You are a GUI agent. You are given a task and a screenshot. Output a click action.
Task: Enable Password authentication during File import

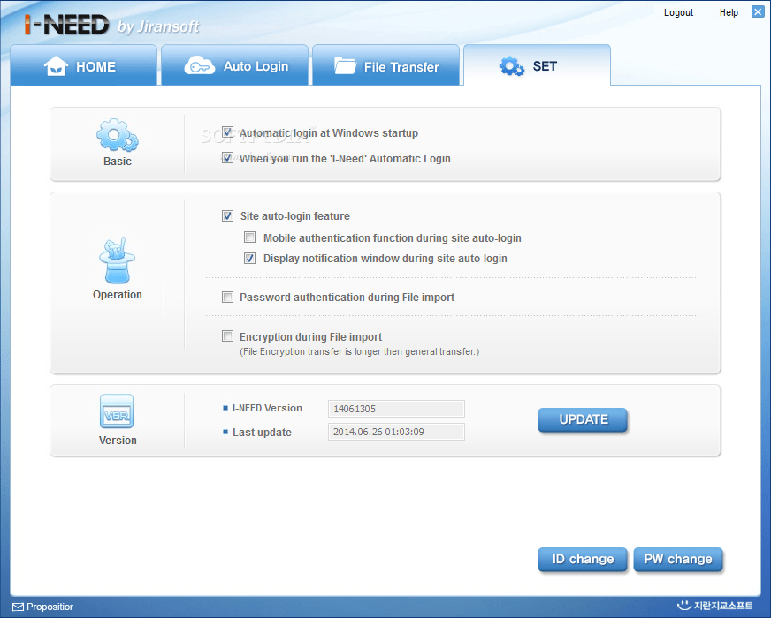(227, 297)
